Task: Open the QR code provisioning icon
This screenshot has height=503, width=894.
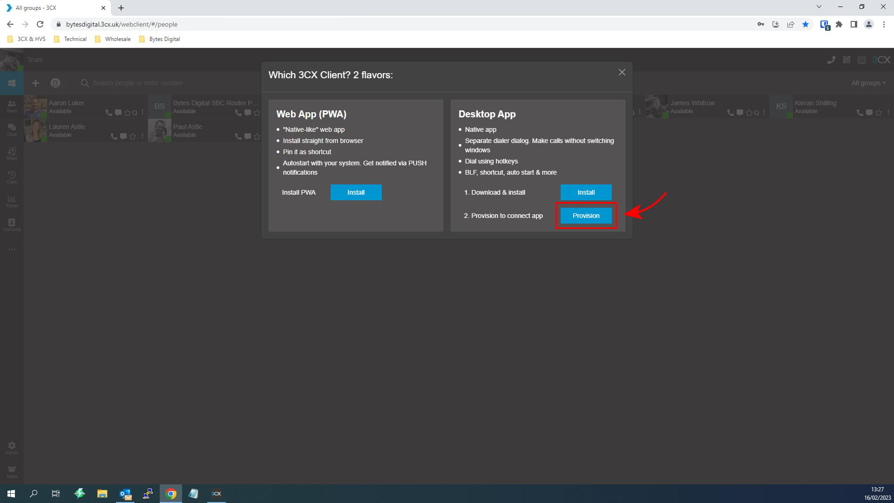Action: (847, 60)
